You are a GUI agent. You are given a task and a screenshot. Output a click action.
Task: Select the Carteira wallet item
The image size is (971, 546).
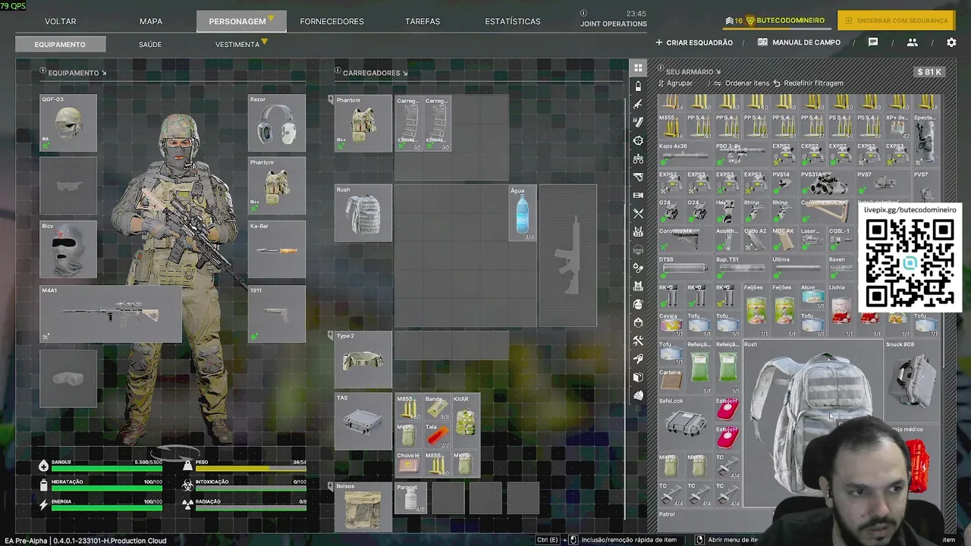tap(671, 382)
